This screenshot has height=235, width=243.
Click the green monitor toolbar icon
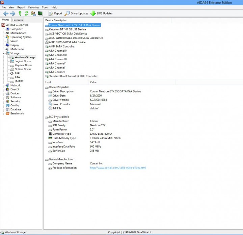[x=40, y=13]
